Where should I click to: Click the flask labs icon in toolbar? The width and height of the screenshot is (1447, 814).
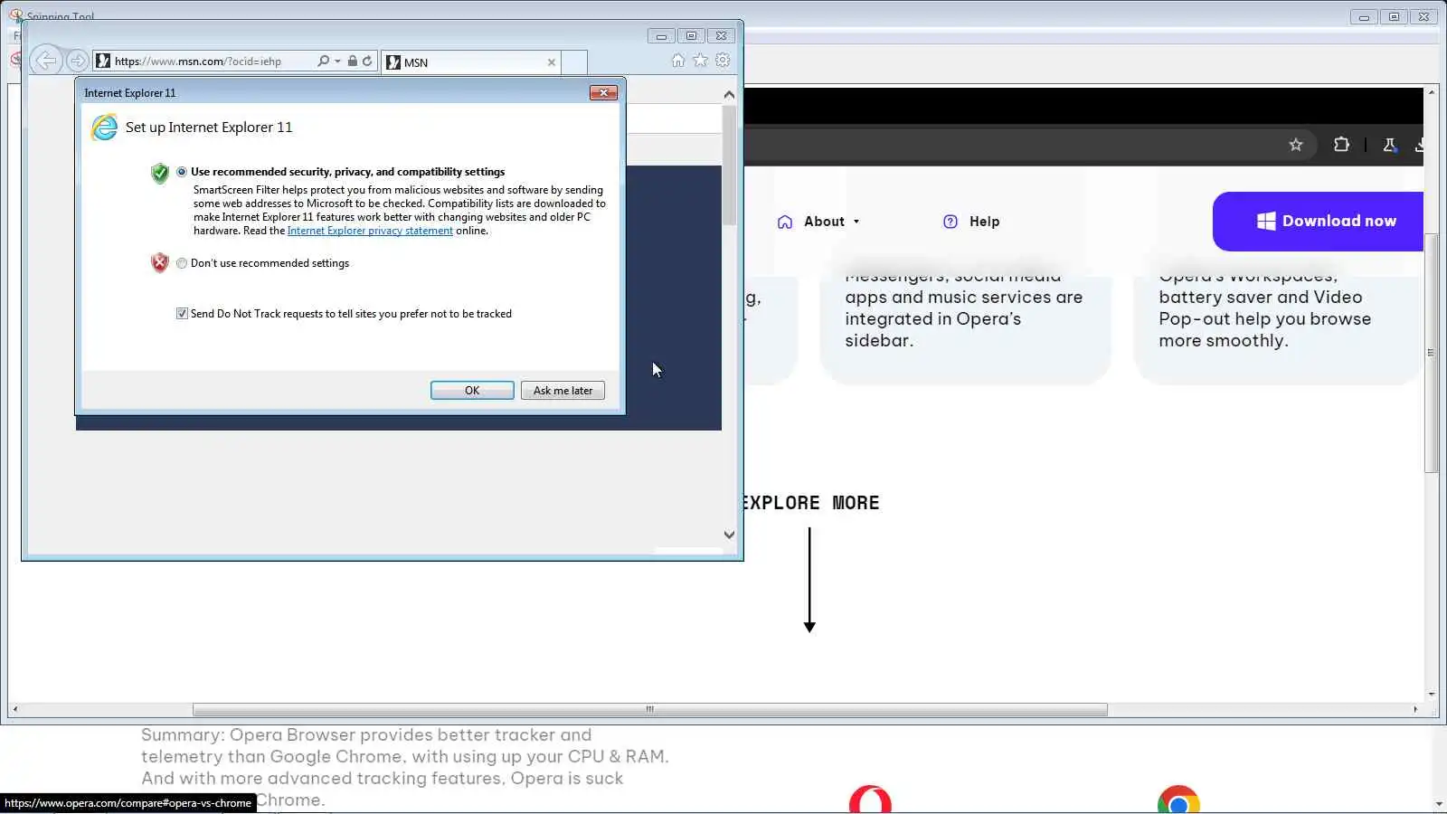click(1390, 145)
